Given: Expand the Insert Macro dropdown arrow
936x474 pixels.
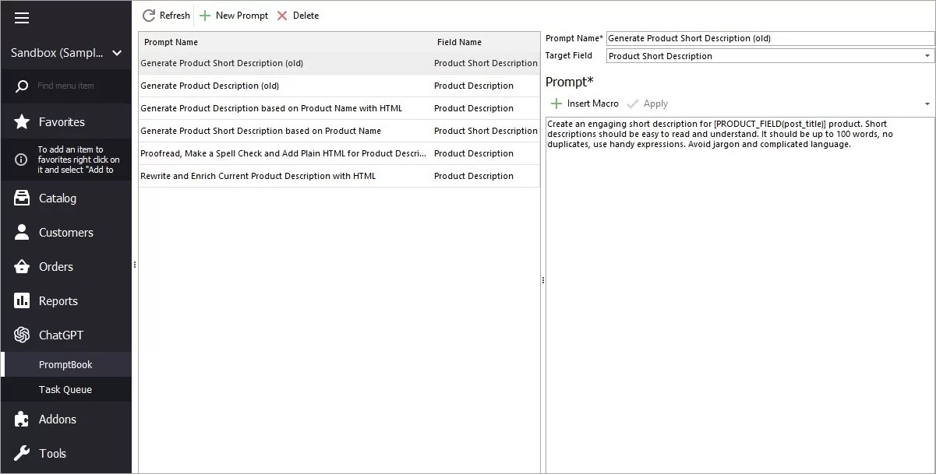Looking at the screenshot, I should click(x=926, y=103).
